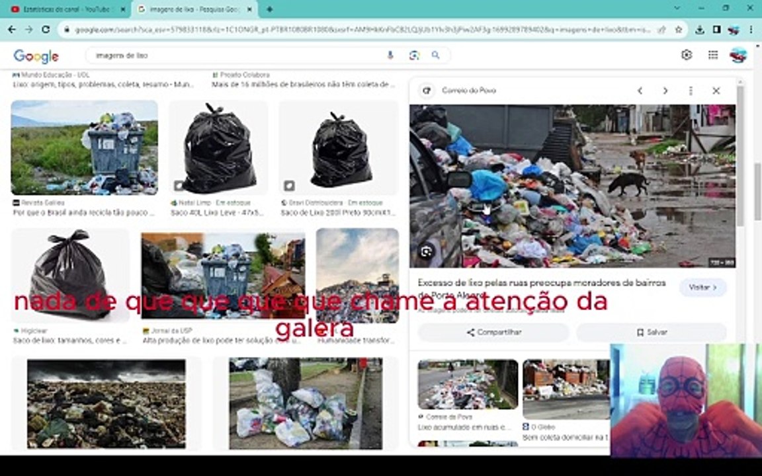Viewport: 762px width, 476px height.
Task: Click the Visitar button
Action: click(x=702, y=288)
